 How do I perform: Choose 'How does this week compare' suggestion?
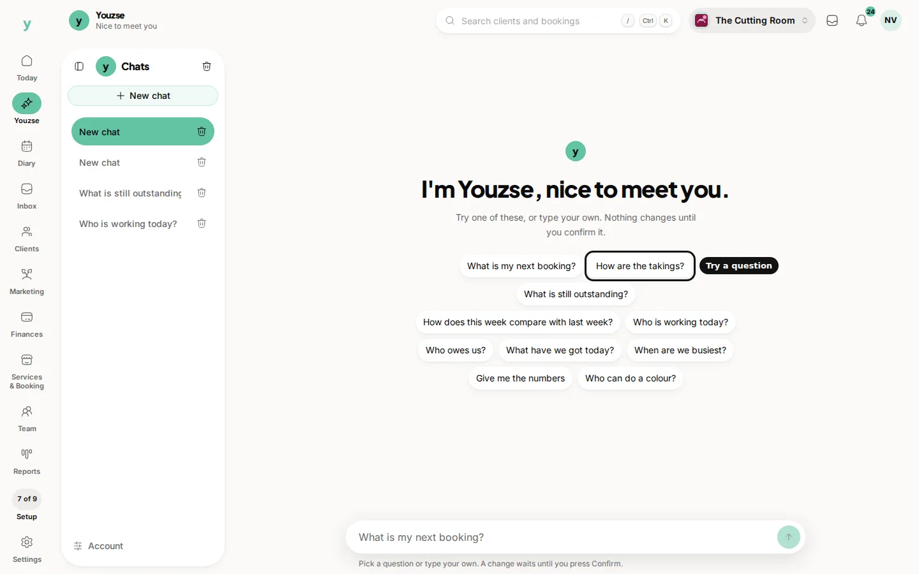(518, 322)
